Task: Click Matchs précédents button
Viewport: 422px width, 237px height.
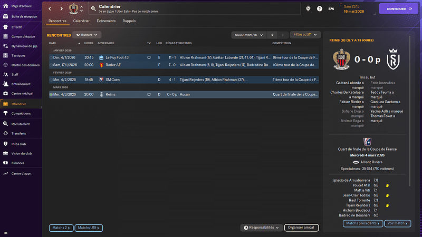Action: (363, 223)
